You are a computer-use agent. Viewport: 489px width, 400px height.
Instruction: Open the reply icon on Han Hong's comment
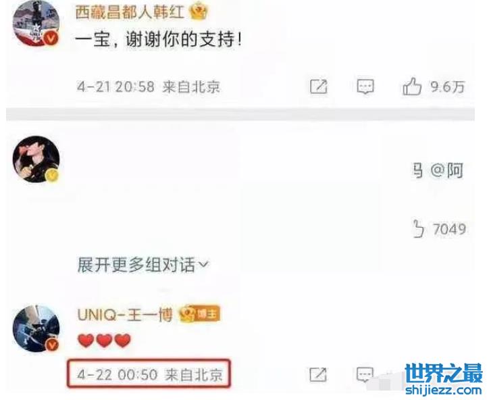pos(365,86)
